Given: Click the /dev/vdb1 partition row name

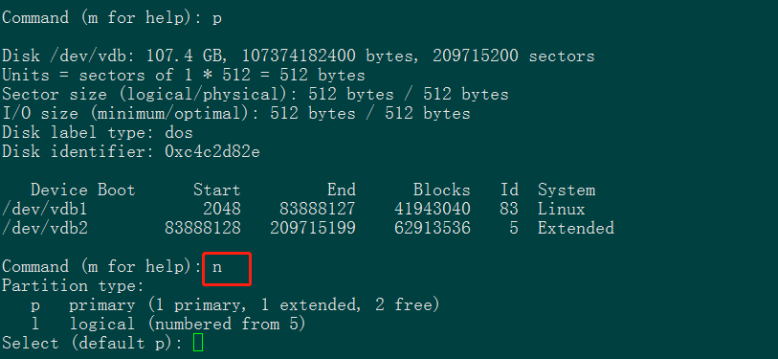Looking at the screenshot, I should pos(45,209).
